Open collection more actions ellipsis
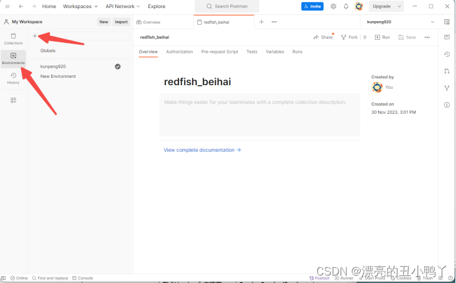Image resolution: width=456 pixels, height=283 pixels. (x=427, y=37)
